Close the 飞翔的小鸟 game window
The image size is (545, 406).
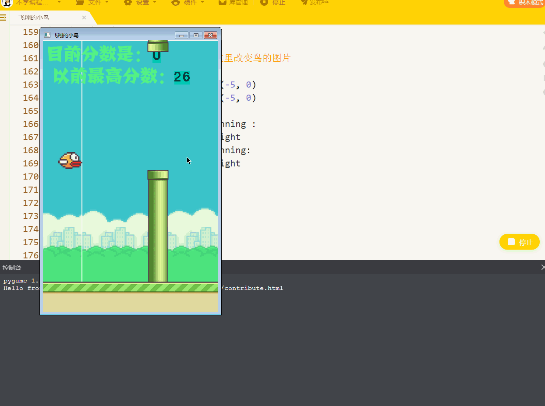[211, 35]
